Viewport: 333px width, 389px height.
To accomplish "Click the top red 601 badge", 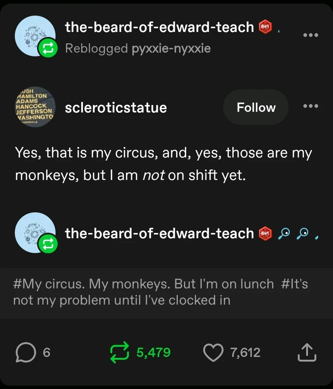I will 266,27.
